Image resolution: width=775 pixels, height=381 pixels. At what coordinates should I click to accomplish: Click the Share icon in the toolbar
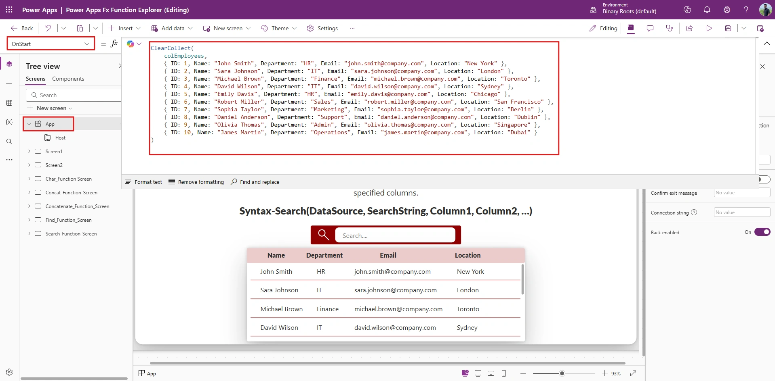tap(689, 28)
